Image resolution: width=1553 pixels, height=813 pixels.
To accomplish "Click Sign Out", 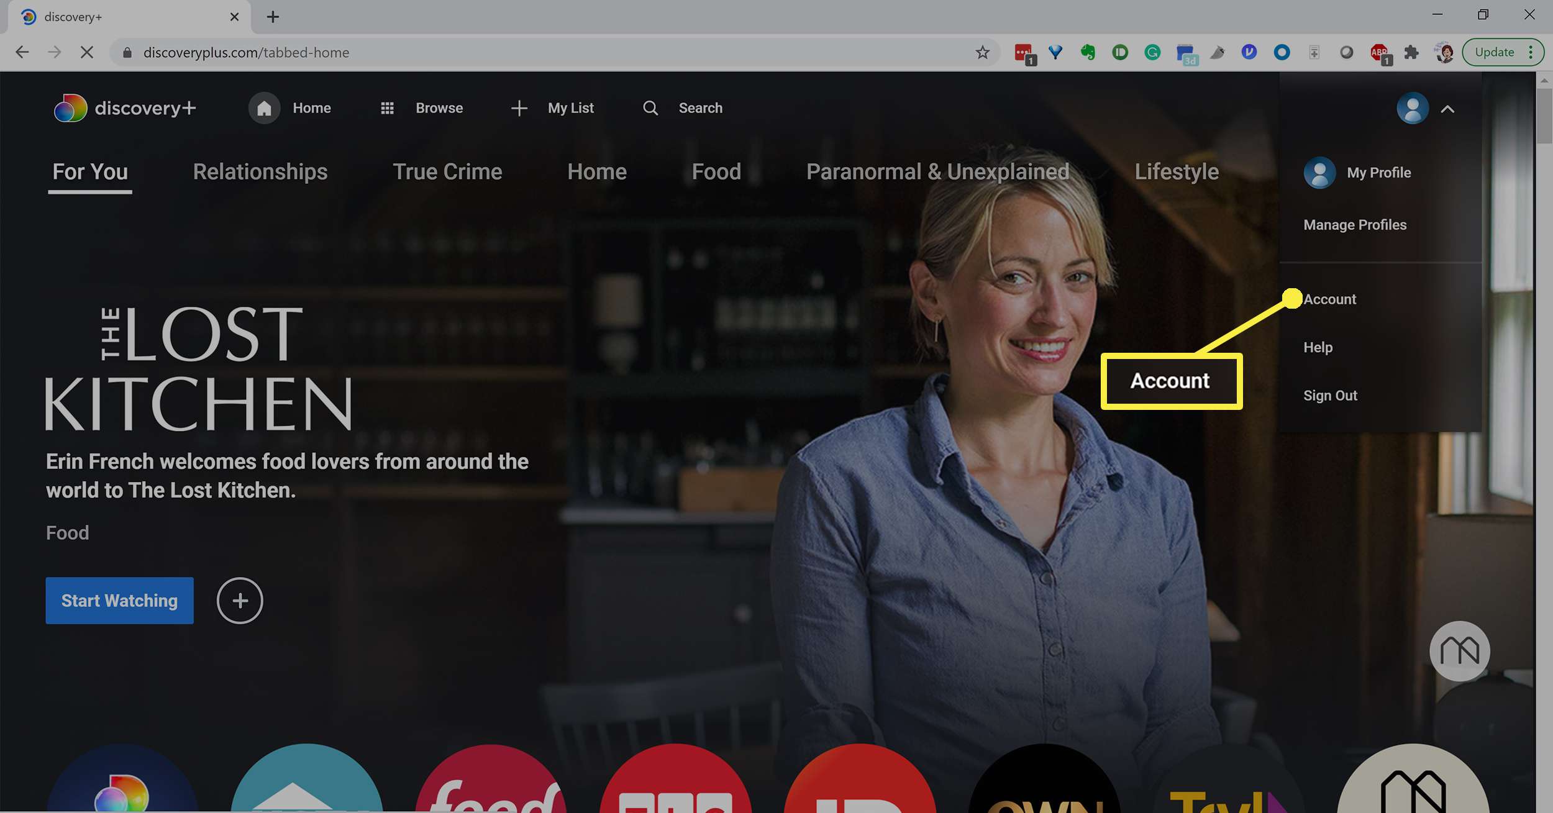I will (1330, 396).
